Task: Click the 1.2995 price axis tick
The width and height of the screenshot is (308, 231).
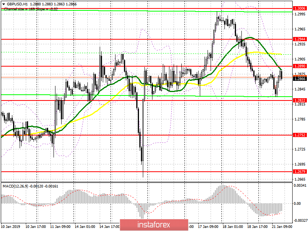Action: 300,14
